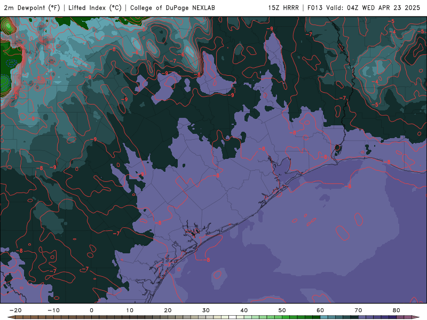Click the 20 label on the color scale

point(168,310)
